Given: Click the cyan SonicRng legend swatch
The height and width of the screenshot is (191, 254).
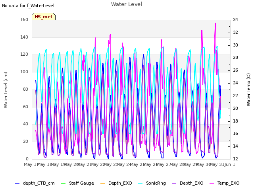Looking at the screenshot, I should tap(140, 184).
